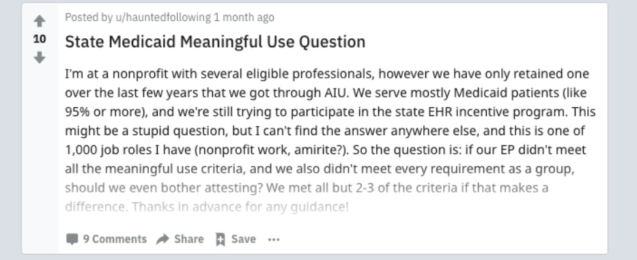This screenshot has height=260, width=637.
Task: Select the 'Save' text label
Action: [243, 240]
